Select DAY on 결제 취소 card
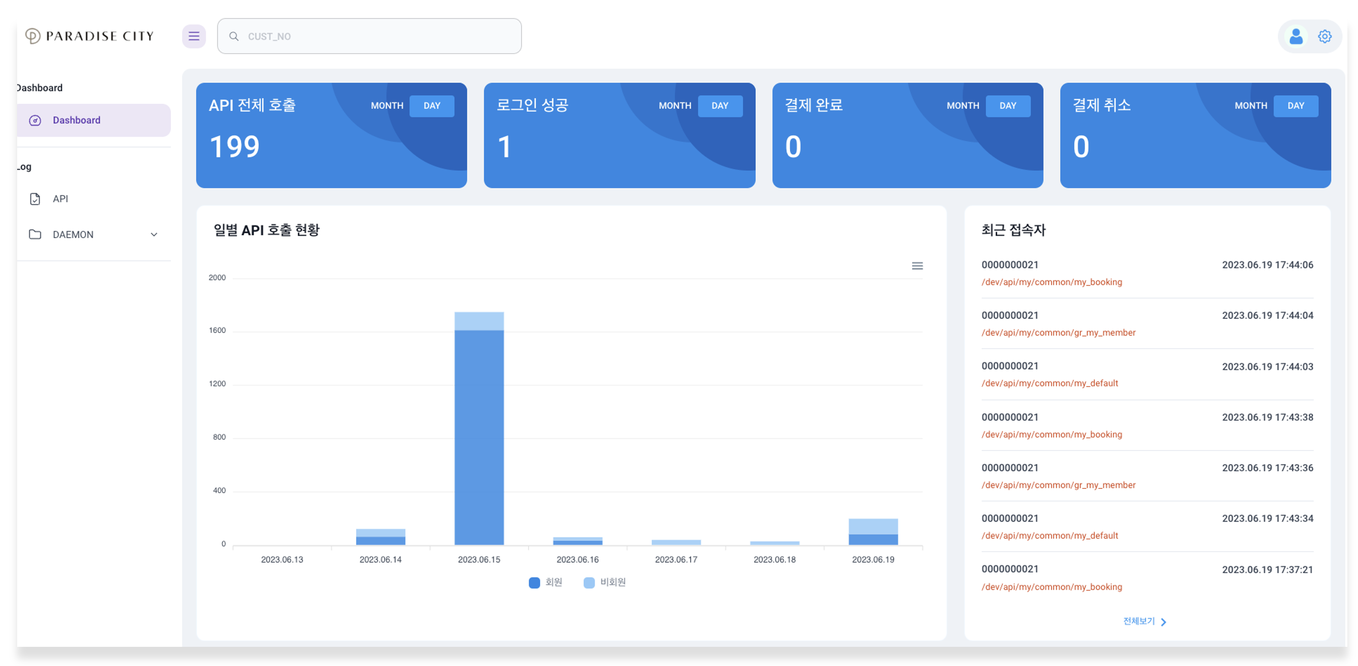The image size is (1358, 666). (1295, 105)
